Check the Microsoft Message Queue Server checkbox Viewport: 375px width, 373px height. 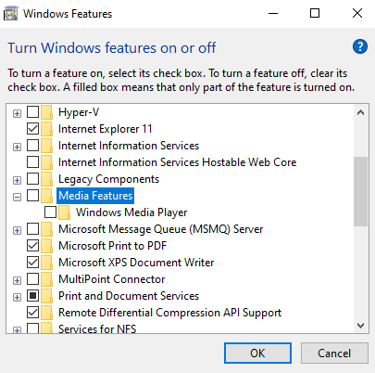pyautogui.click(x=32, y=229)
